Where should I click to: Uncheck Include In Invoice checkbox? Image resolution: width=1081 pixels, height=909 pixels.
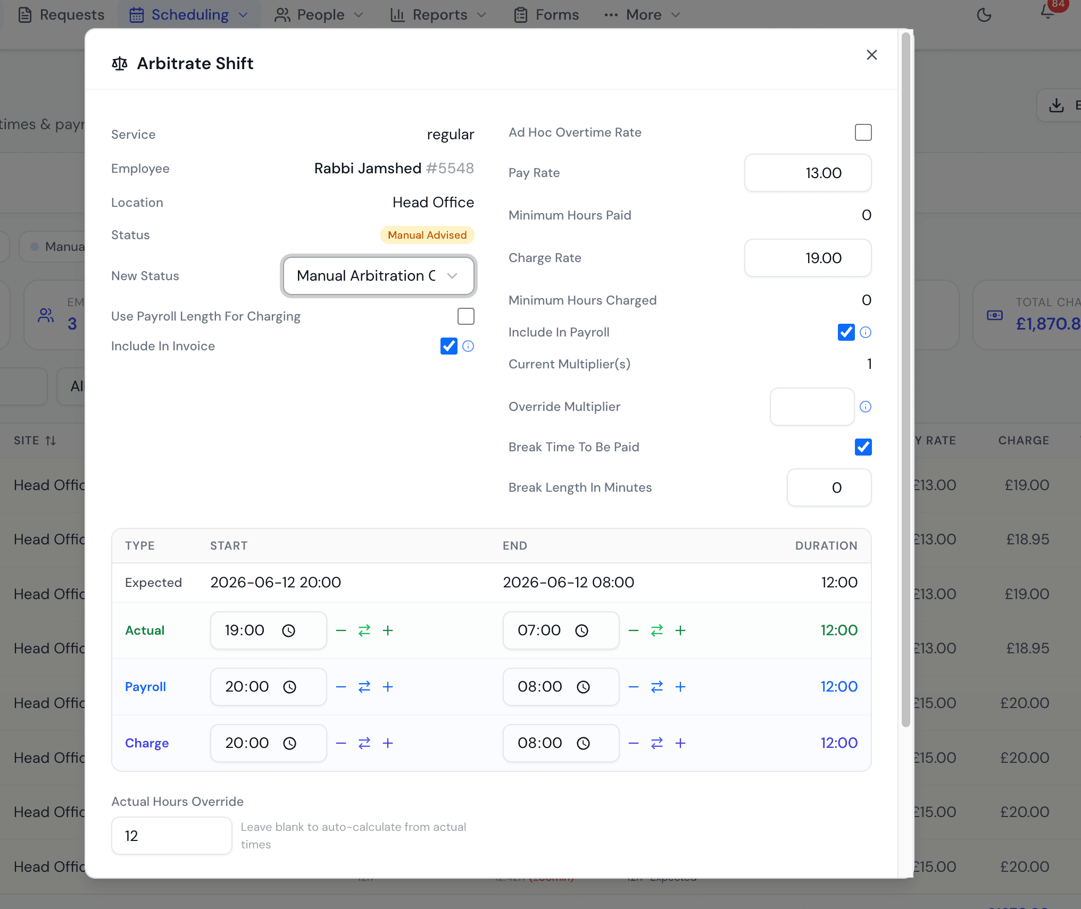point(449,346)
